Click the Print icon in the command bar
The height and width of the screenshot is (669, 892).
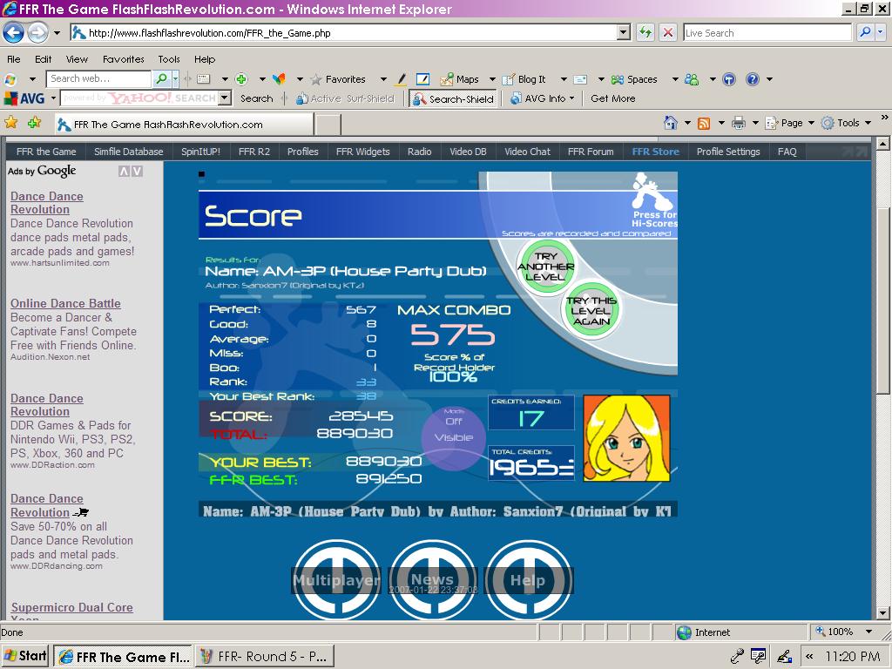pyautogui.click(x=739, y=123)
